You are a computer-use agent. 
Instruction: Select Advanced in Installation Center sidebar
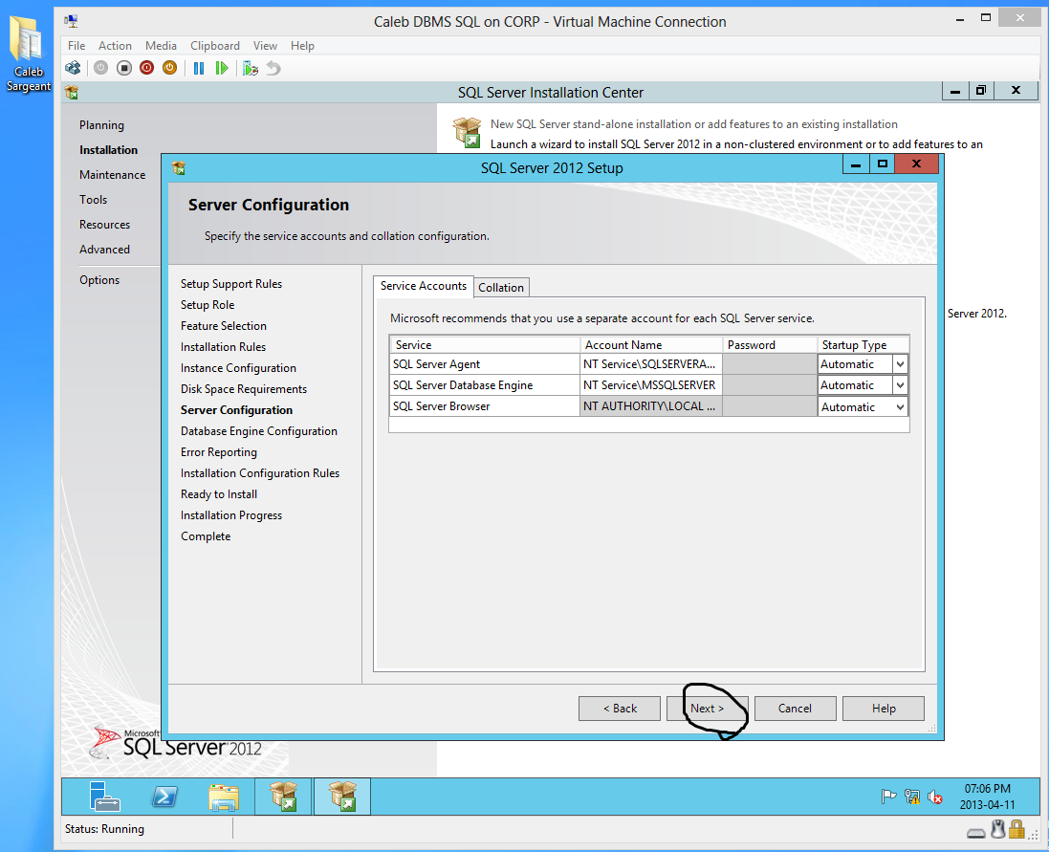[104, 250]
